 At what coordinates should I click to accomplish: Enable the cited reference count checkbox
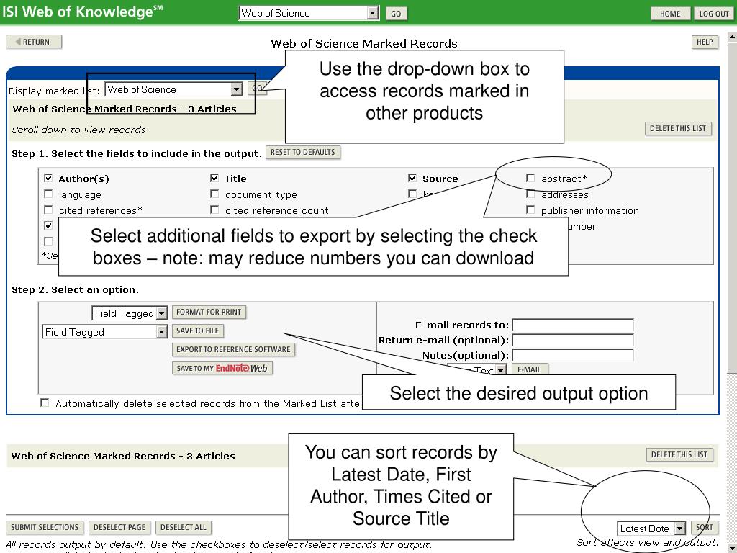click(x=214, y=210)
